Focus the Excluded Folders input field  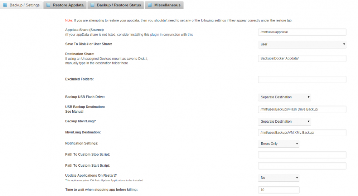(x=302, y=79)
